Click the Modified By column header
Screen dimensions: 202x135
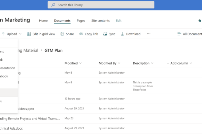click(108, 63)
